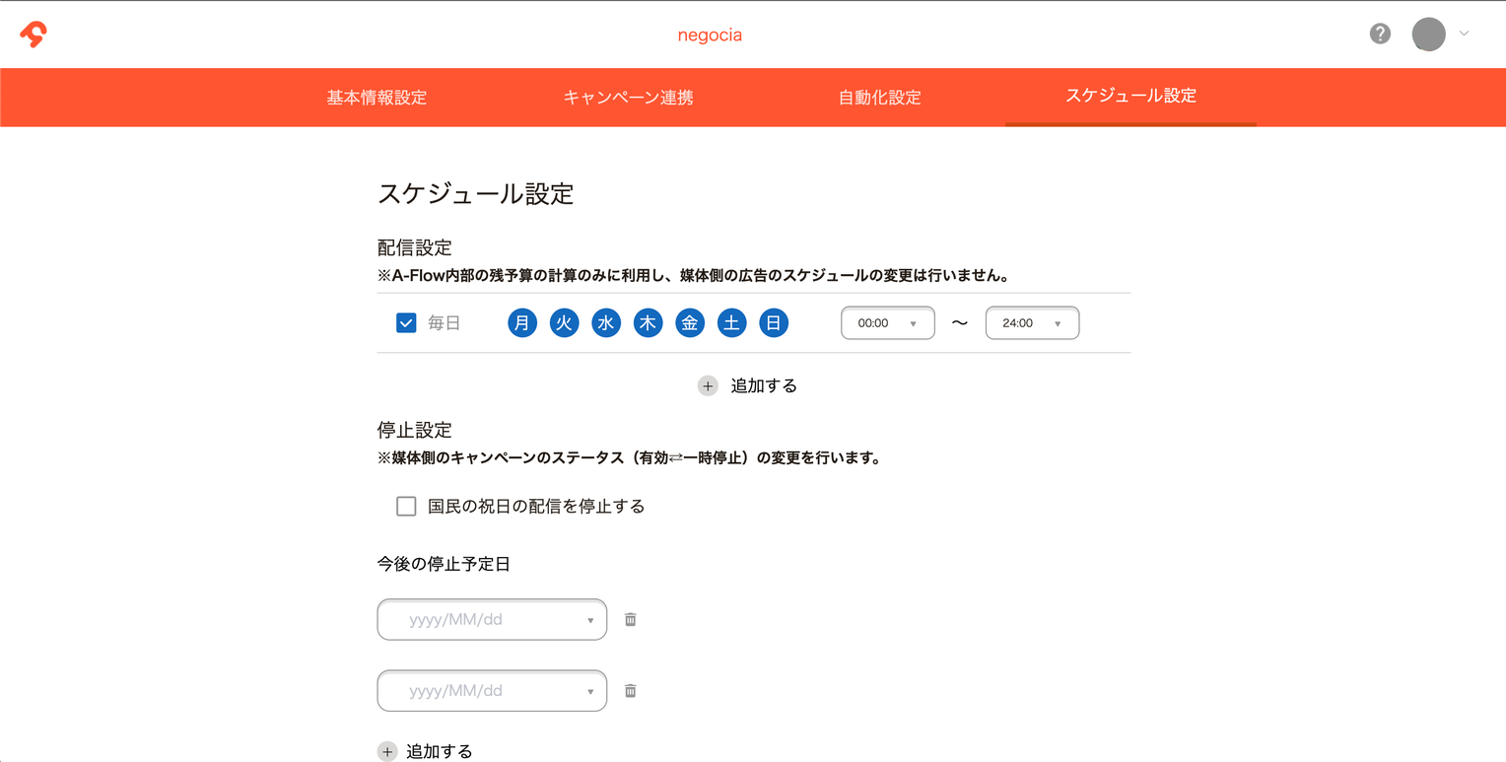Click the orange app logo icon
The height and width of the screenshot is (762, 1506).
coord(34,35)
